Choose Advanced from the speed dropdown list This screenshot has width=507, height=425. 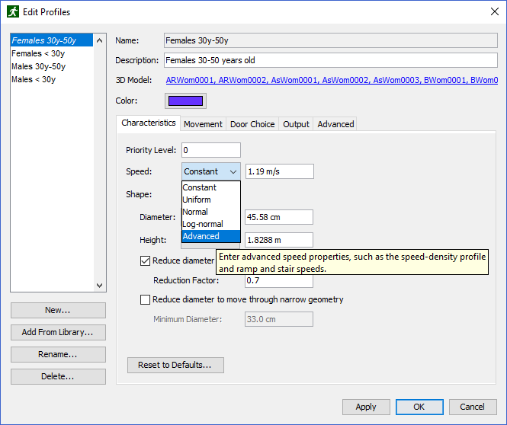(x=211, y=236)
